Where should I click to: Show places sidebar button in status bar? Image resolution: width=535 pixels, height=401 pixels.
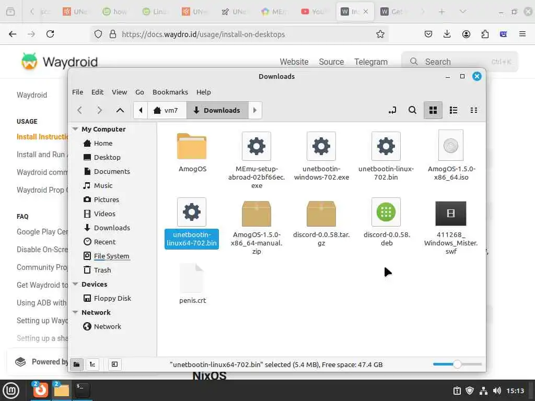coord(77,364)
